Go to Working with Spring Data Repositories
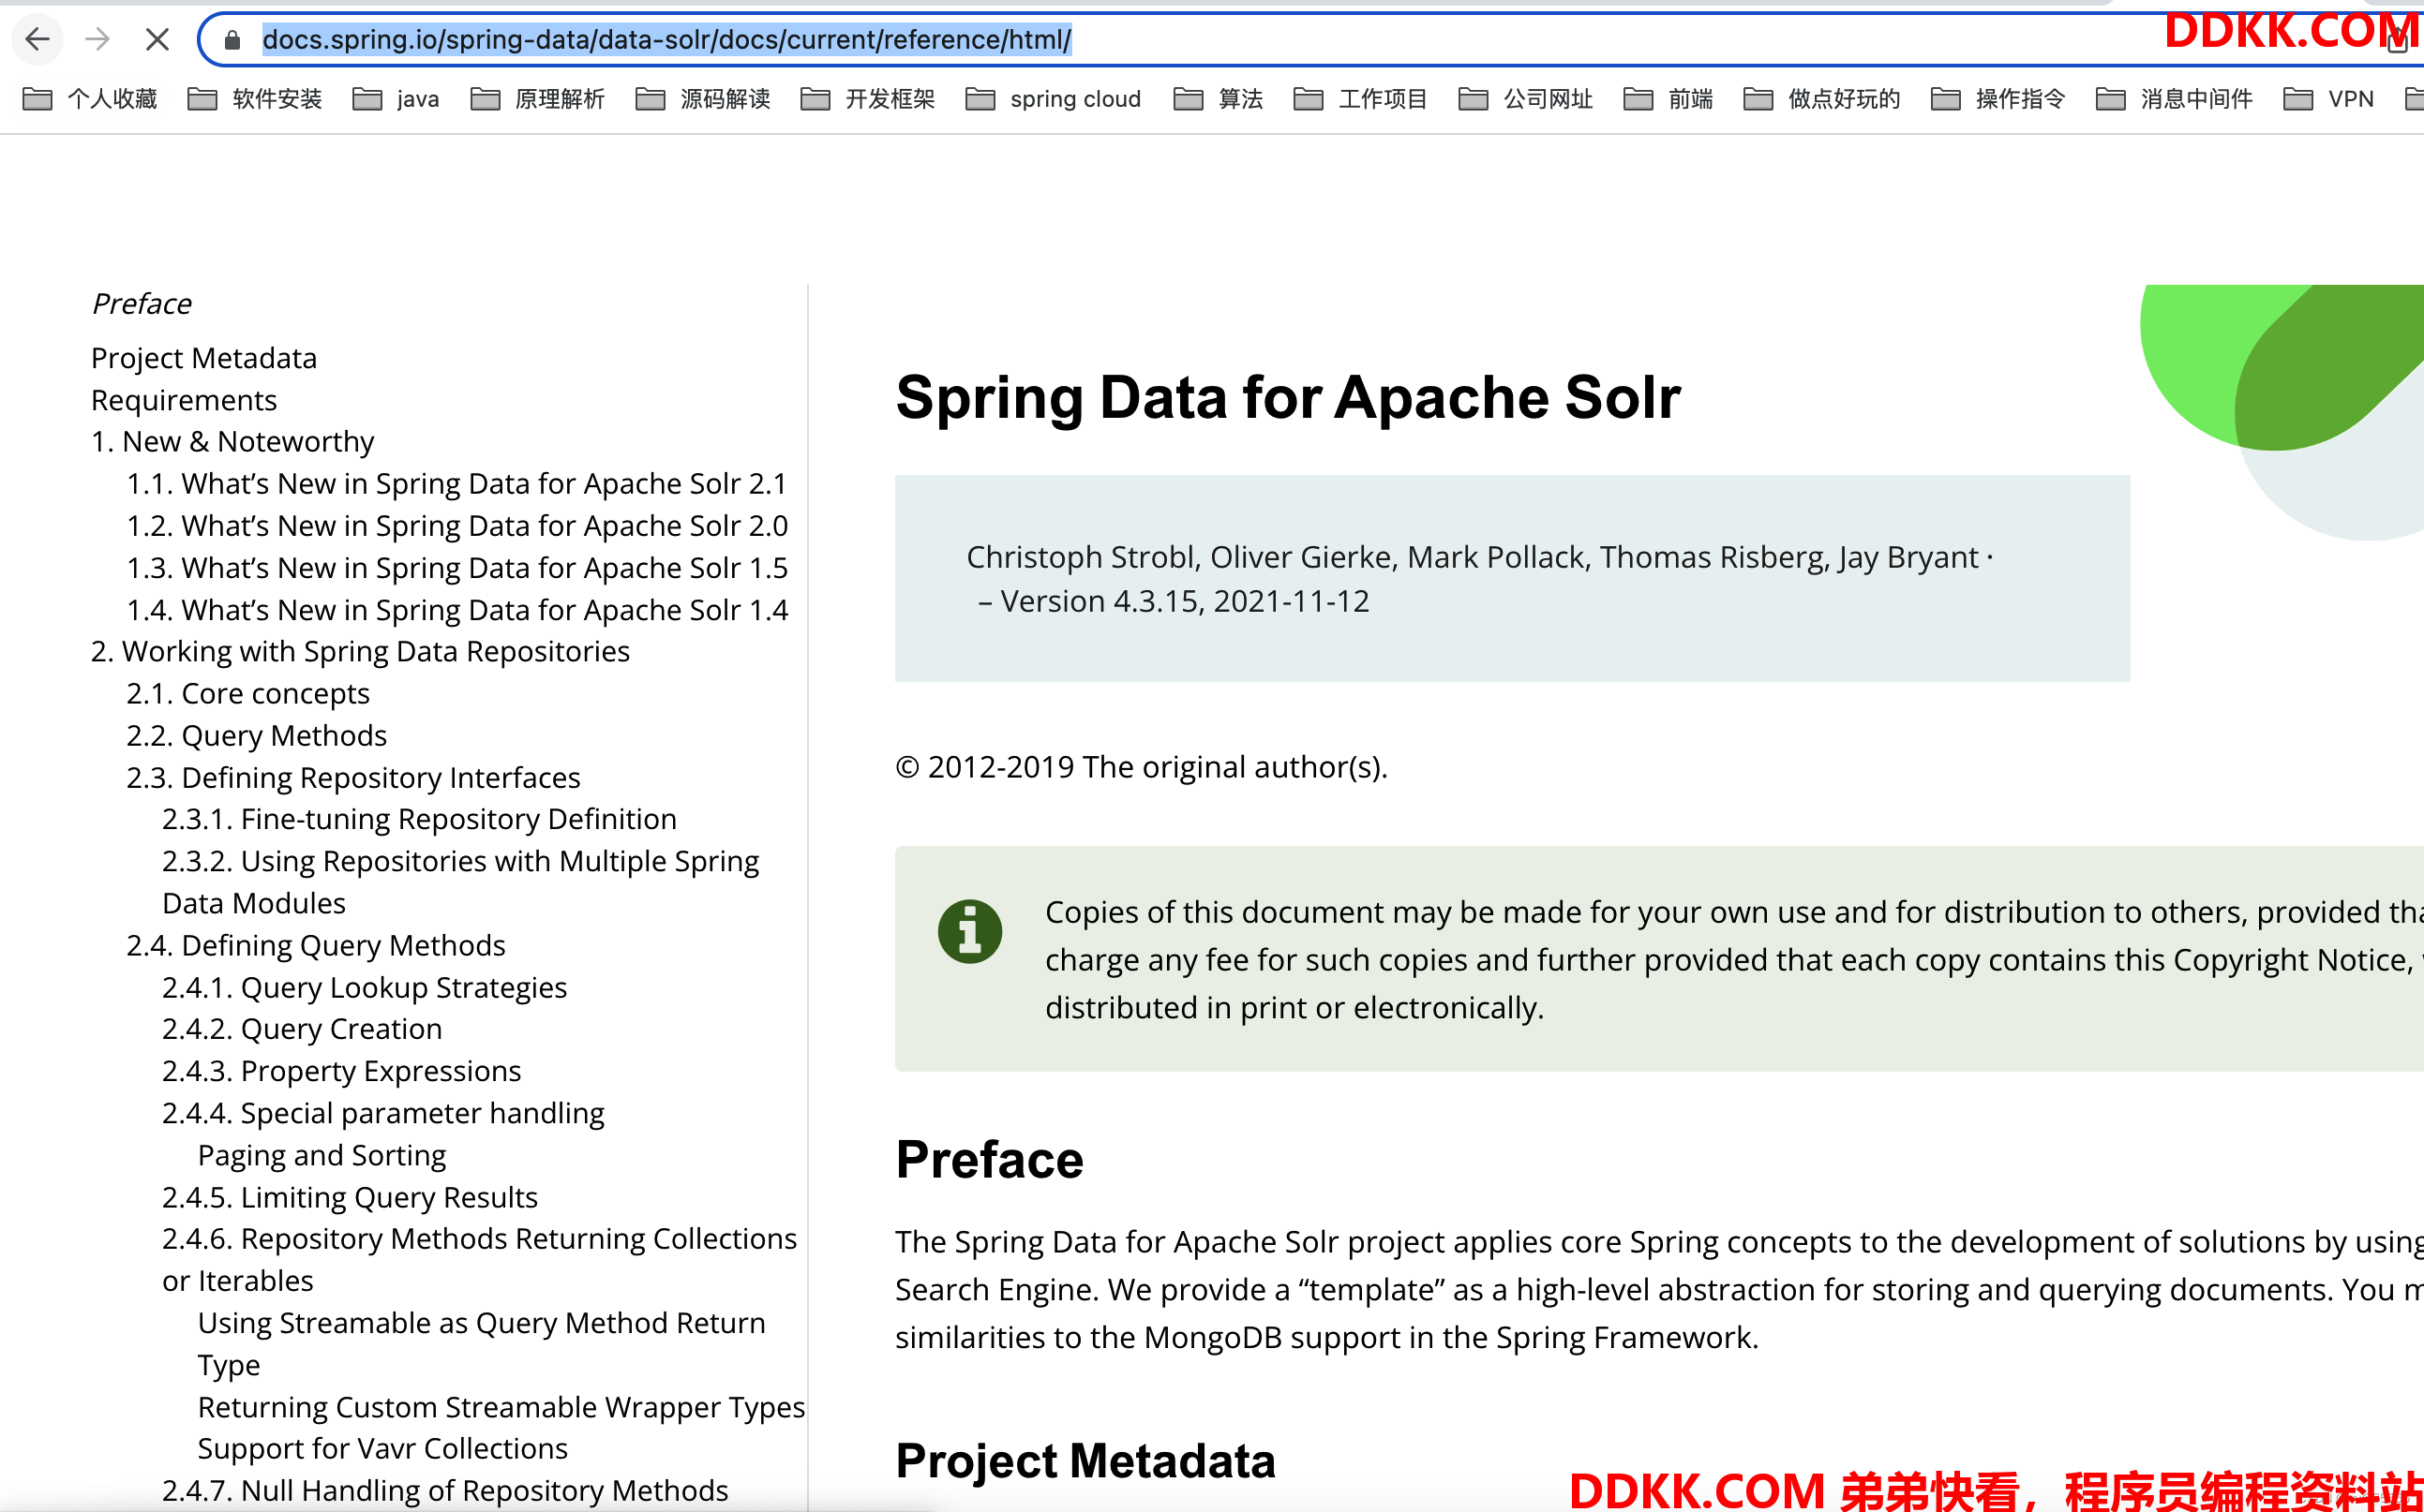This screenshot has height=1512, width=2424. [360, 651]
